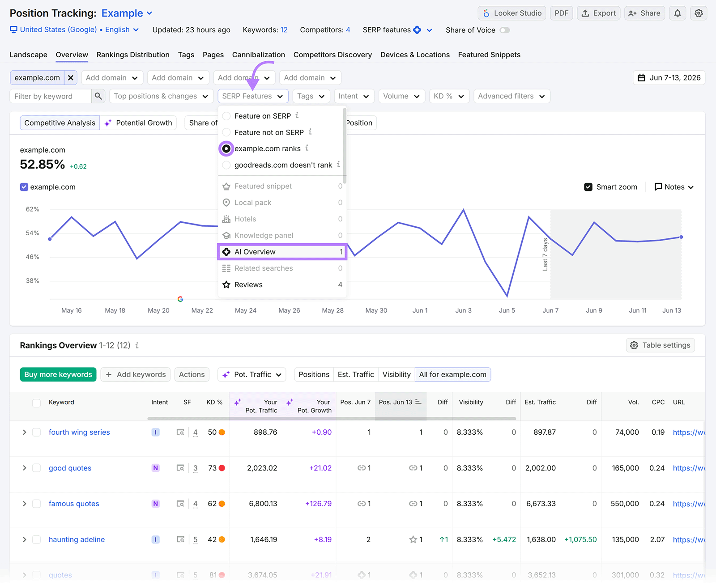Click Buy more keywords button
716x585 pixels.
point(58,375)
